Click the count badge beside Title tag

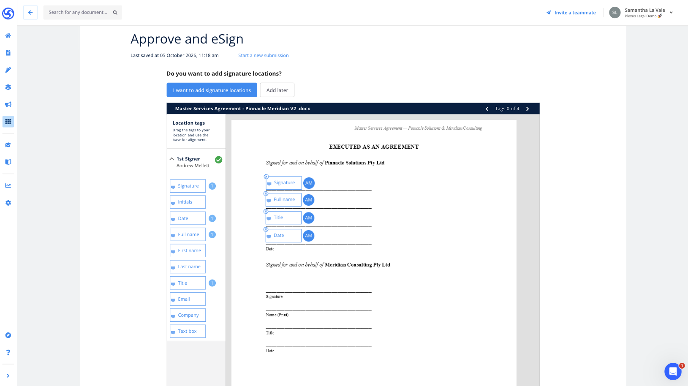pyautogui.click(x=212, y=283)
